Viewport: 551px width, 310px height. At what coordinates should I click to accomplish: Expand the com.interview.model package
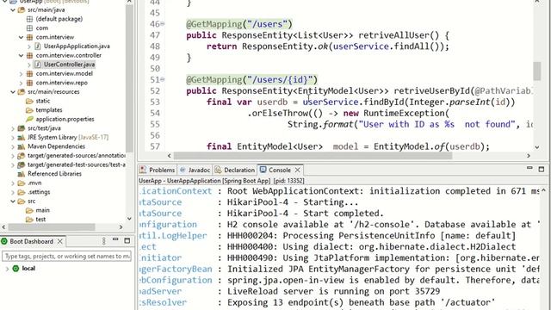21,74
